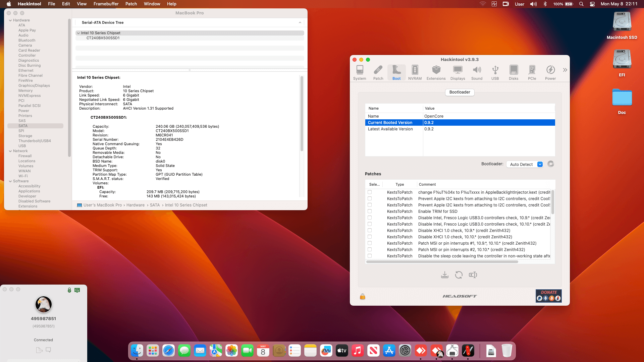Open the Help menu

click(172, 4)
